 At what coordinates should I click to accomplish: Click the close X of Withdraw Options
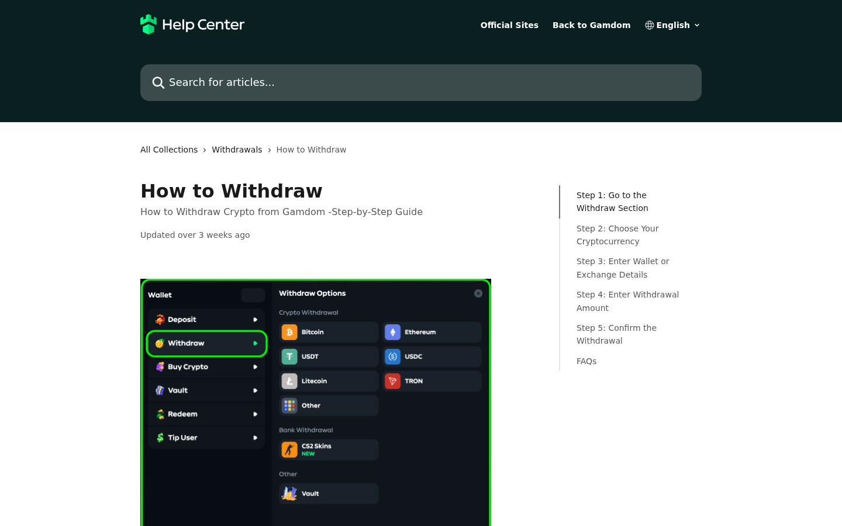478,293
